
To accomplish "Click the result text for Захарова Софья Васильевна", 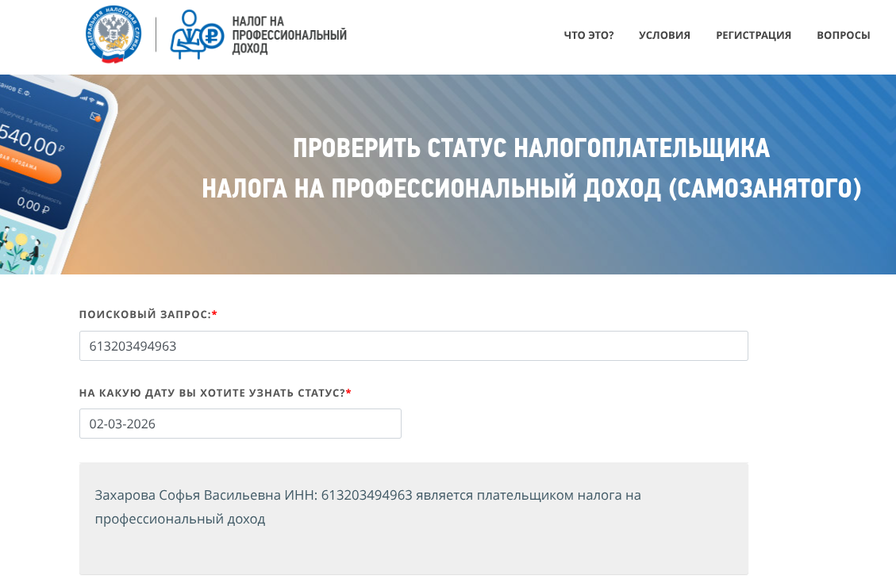I will [x=367, y=507].
